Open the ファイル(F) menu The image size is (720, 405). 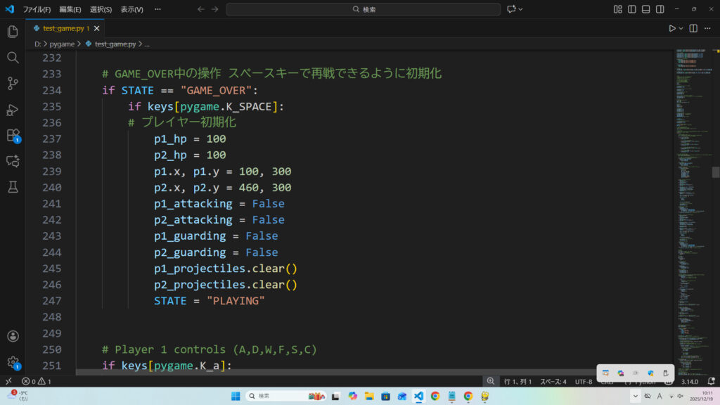coord(37,10)
